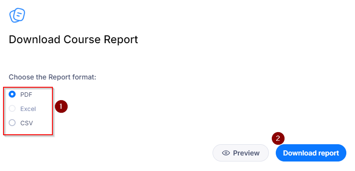Select the CSV radio button circle

12,123
